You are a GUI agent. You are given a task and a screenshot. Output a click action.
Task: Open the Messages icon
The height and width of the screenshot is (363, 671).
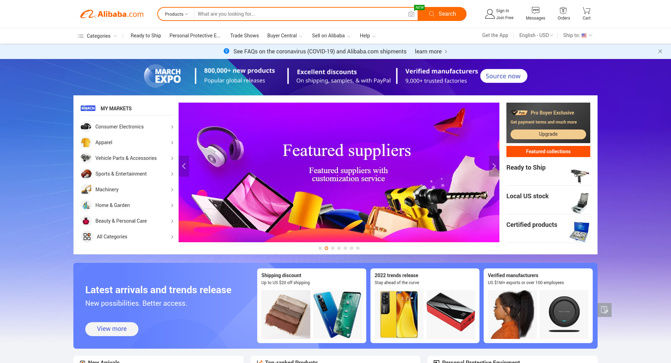tap(535, 10)
